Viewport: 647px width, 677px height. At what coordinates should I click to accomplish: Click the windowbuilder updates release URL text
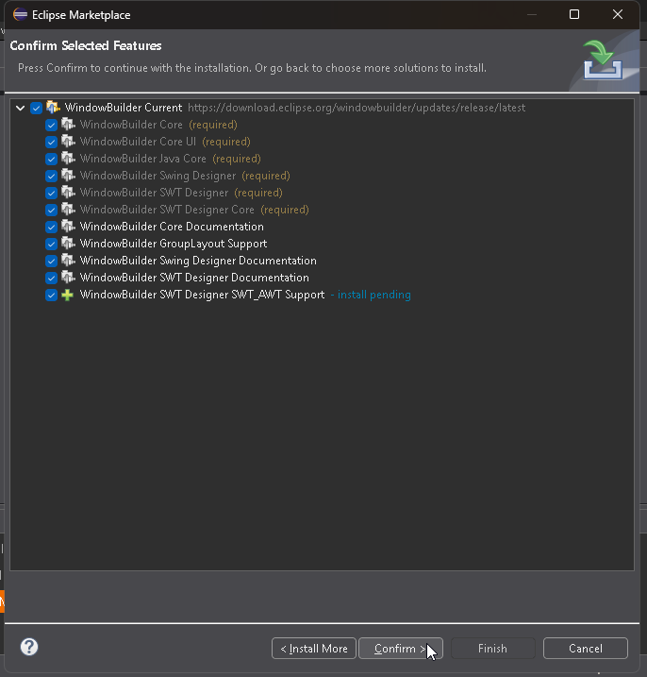point(357,108)
